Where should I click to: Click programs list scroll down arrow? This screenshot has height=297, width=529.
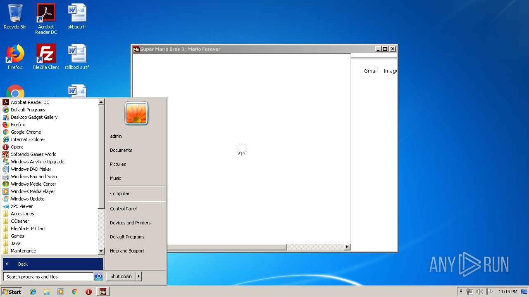coord(101,251)
